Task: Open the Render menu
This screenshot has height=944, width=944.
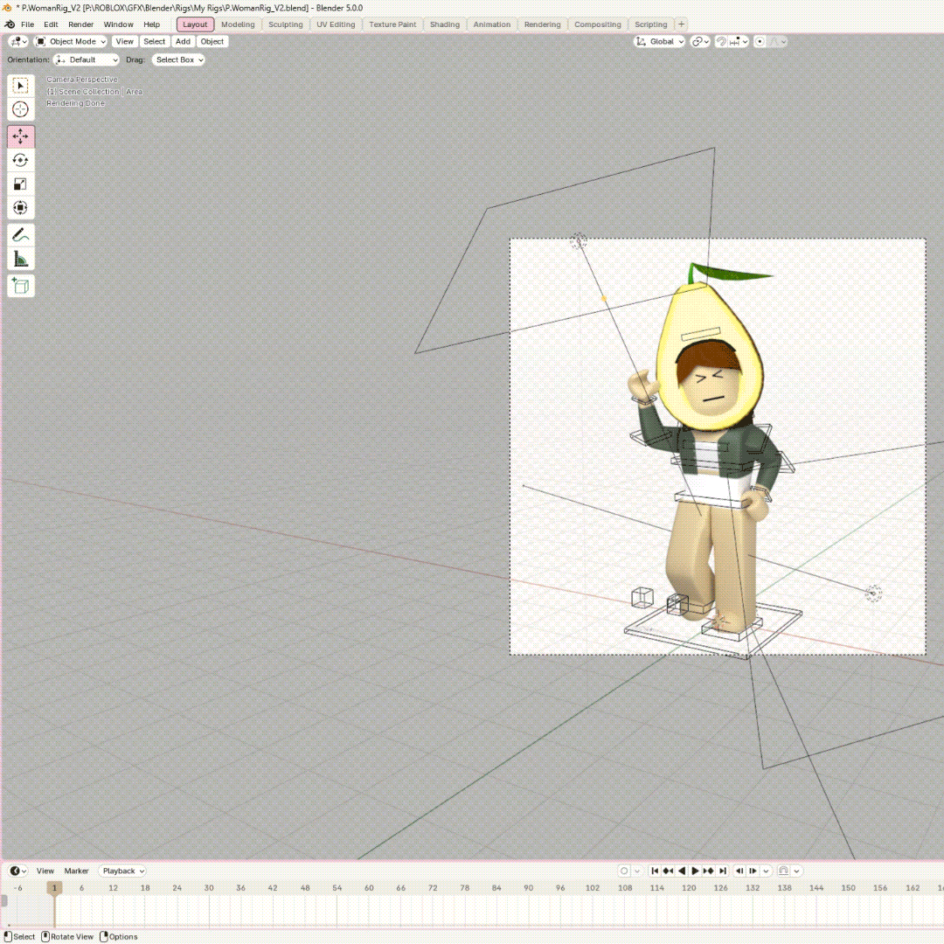Action: click(80, 24)
